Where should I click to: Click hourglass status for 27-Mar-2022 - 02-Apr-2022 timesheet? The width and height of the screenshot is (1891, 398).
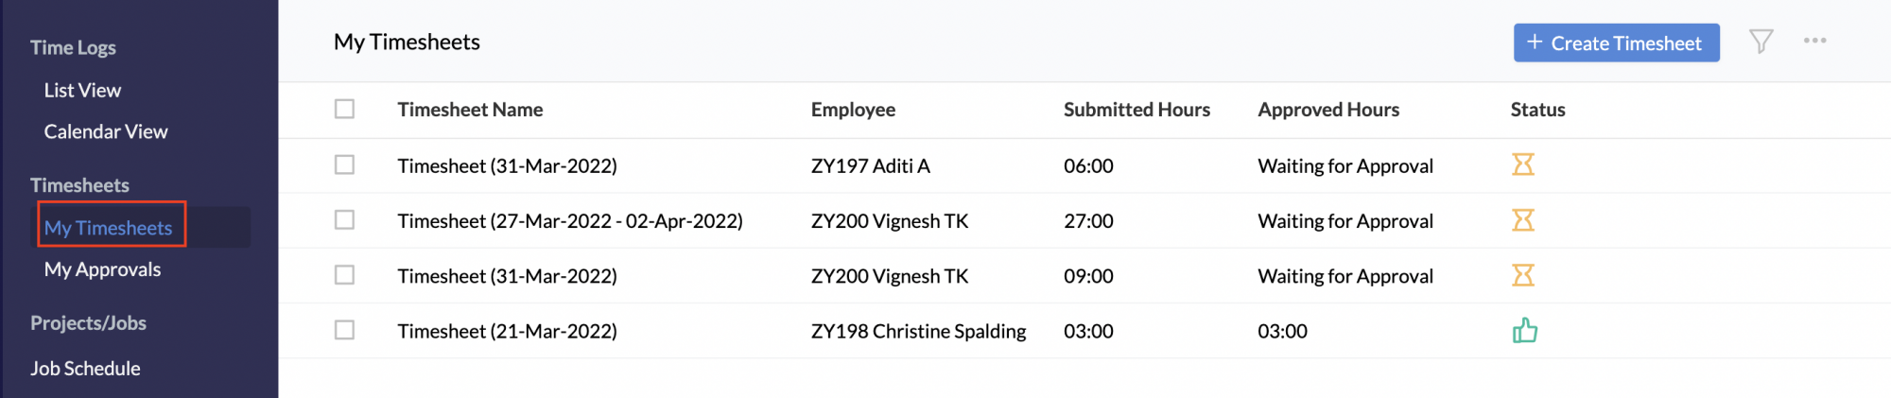(x=1522, y=220)
